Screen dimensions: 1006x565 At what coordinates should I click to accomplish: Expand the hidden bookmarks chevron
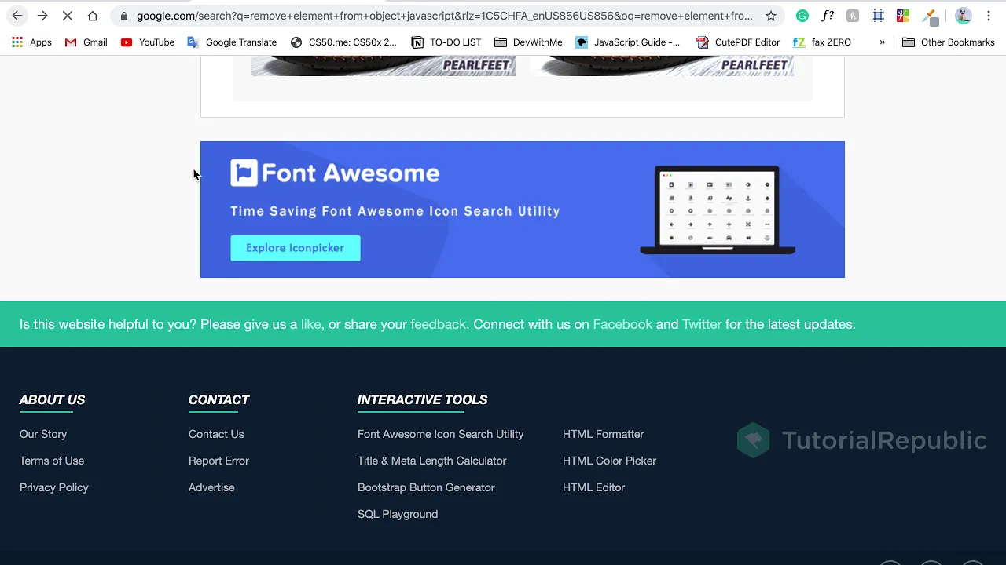pos(882,42)
